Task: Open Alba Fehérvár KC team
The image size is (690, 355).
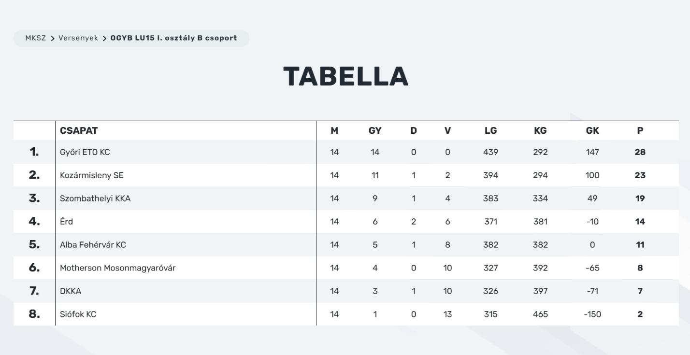Action: [93, 245]
